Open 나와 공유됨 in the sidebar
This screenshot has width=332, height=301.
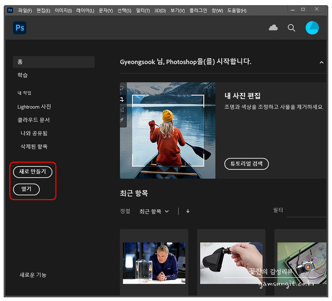click(x=34, y=133)
